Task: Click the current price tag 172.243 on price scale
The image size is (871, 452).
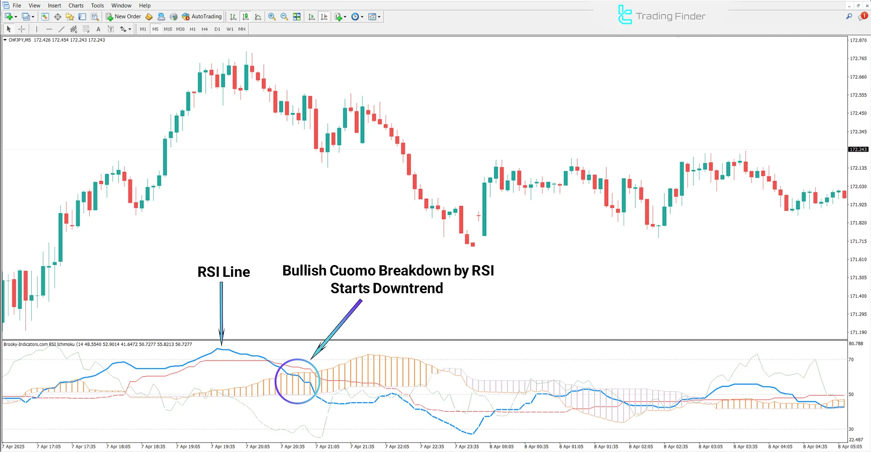Action: tap(858, 149)
